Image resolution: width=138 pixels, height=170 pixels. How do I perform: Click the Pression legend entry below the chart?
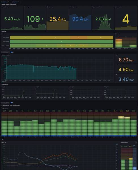tap(4, 82)
